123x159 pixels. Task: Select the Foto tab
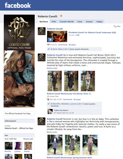(79, 22)
